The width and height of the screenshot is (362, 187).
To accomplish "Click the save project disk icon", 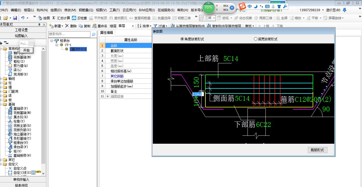I will [x=15, y=18].
